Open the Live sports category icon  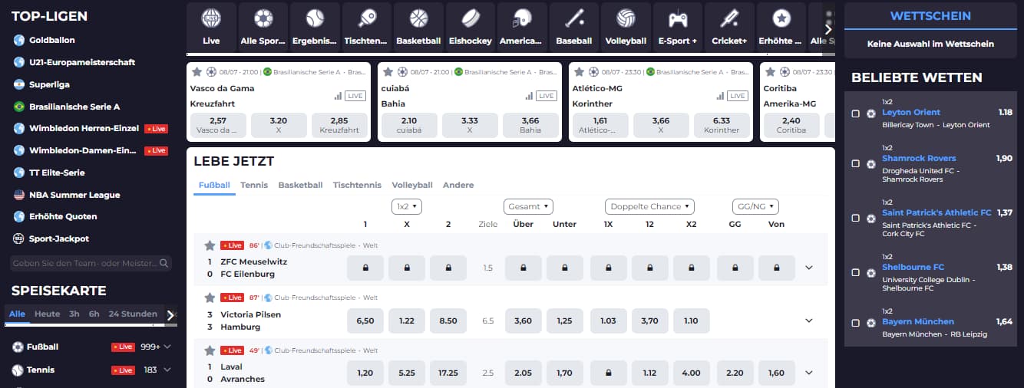point(211,18)
